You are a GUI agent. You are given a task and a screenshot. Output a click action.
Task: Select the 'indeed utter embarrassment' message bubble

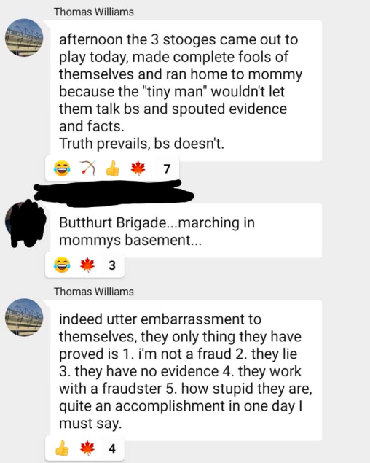[186, 370]
